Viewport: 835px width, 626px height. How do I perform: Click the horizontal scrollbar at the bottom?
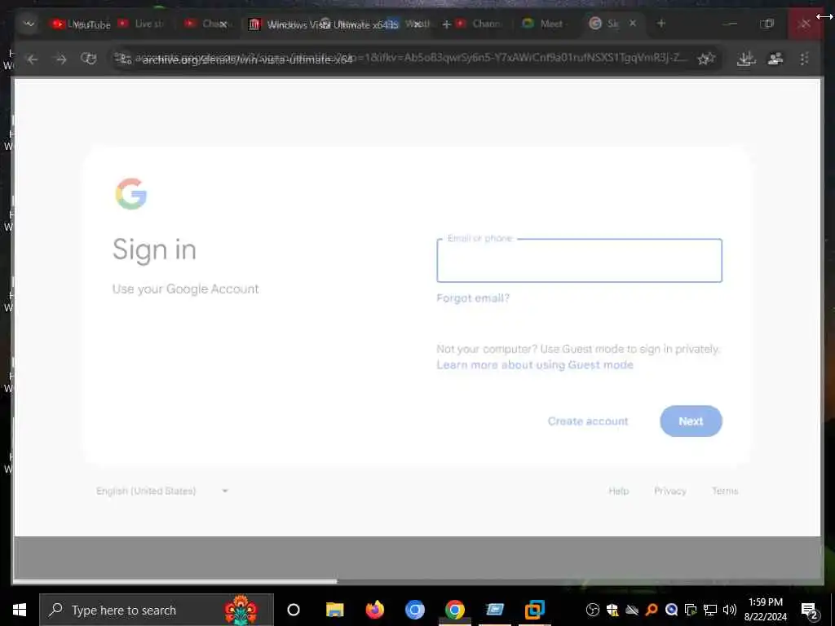175,581
